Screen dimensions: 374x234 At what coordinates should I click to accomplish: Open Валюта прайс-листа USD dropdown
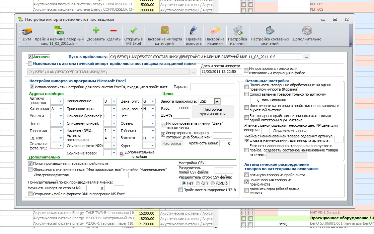click(217, 101)
